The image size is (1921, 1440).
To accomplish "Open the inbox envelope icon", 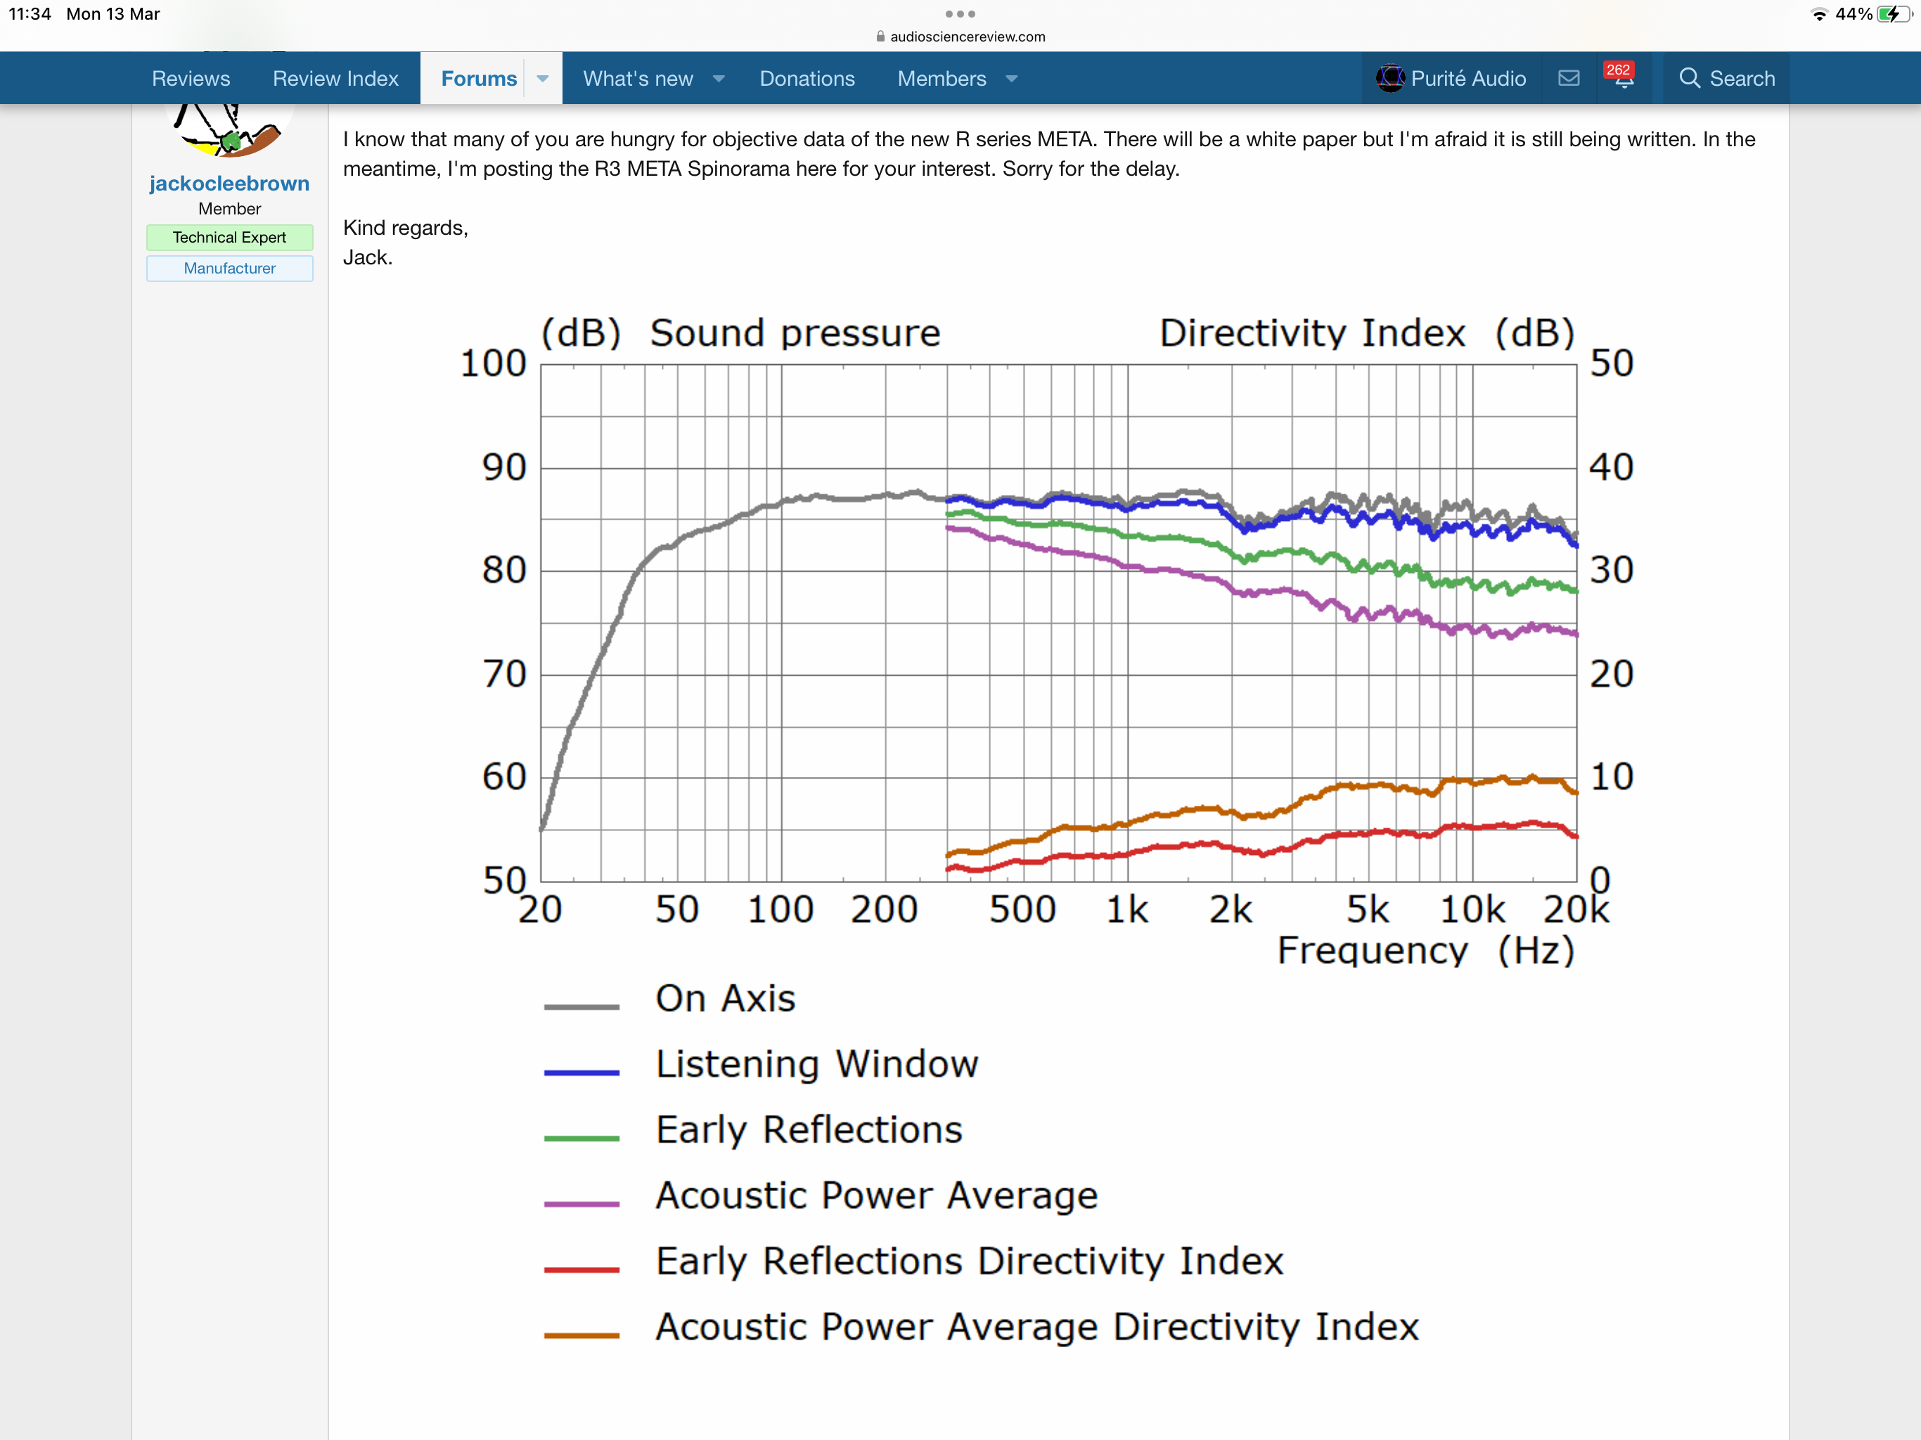I will tap(1569, 78).
